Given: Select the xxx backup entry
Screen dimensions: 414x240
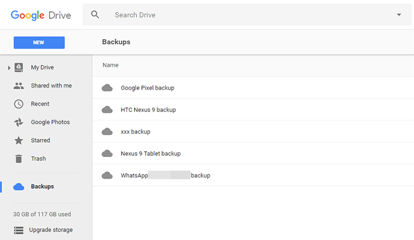Looking at the screenshot, I should (135, 131).
